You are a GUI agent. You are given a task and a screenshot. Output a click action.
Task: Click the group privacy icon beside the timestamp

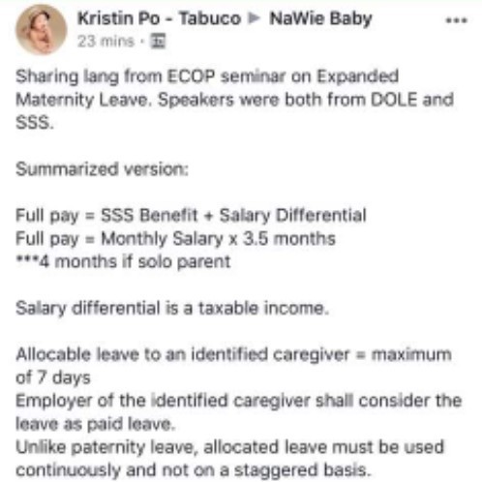(159, 41)
